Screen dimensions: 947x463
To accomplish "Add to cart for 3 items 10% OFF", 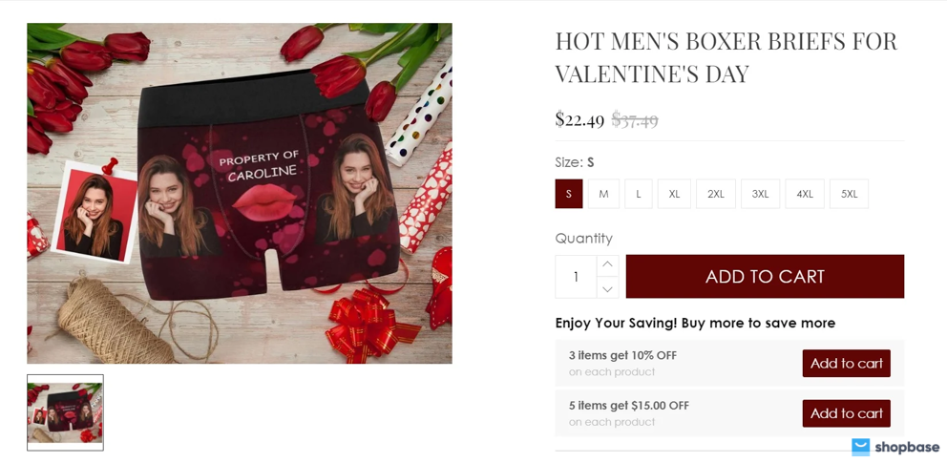I will [846, 364].
